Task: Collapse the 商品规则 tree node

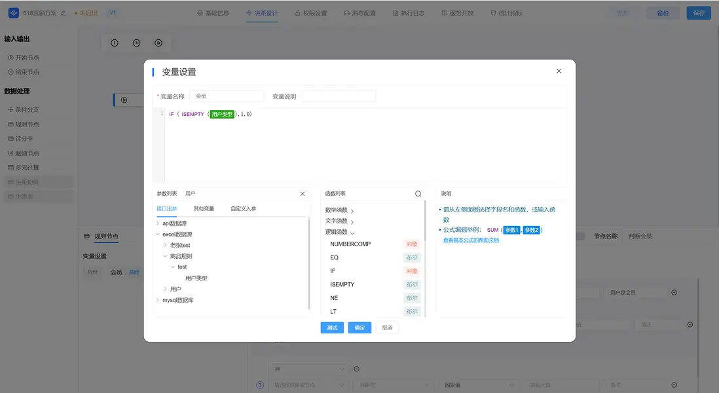Action: [165, 256]
